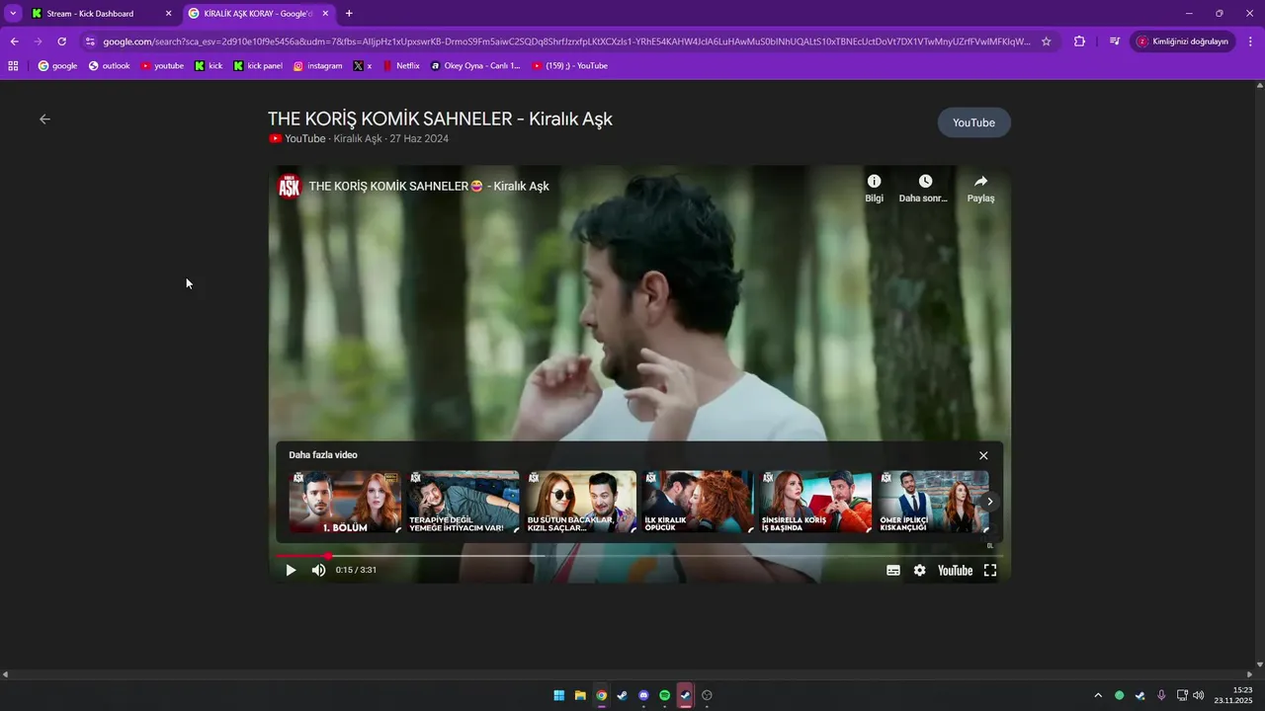Click THE KORİŞ KOMİK SAHNELER page heading
Image resolution: width=1265 pixels, height=711 pixels.
440,118
